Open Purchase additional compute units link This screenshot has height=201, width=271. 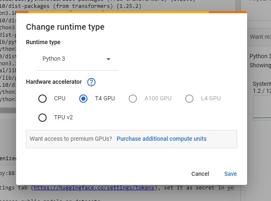tap(161, 139)
